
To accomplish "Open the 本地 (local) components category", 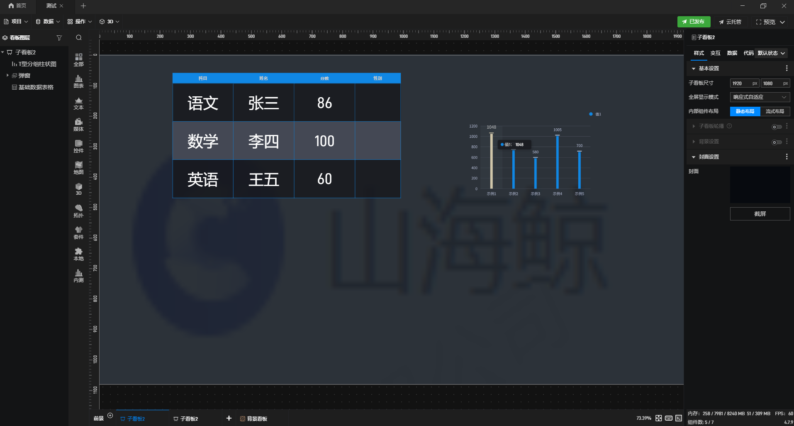I will point(78,254).
